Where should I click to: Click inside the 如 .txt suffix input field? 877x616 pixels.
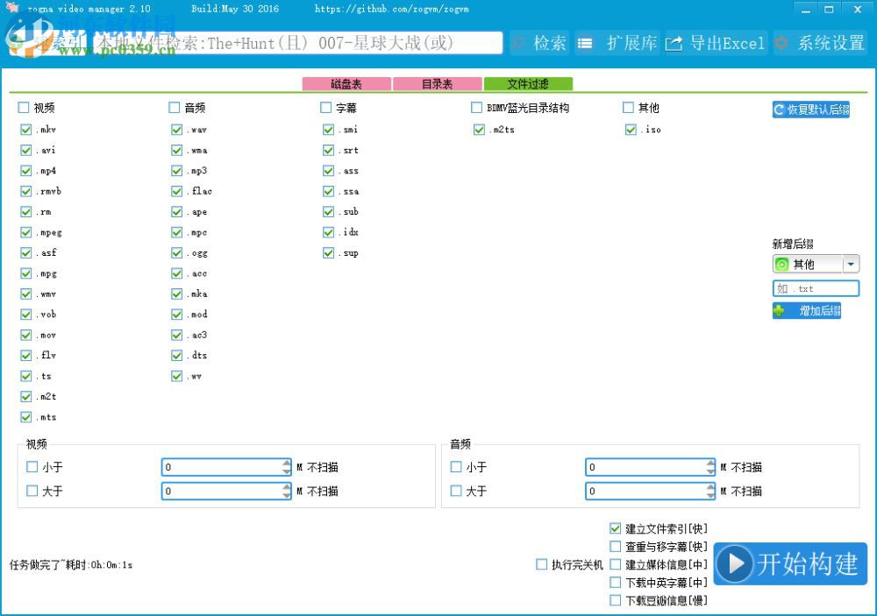(x=816, y=287)
